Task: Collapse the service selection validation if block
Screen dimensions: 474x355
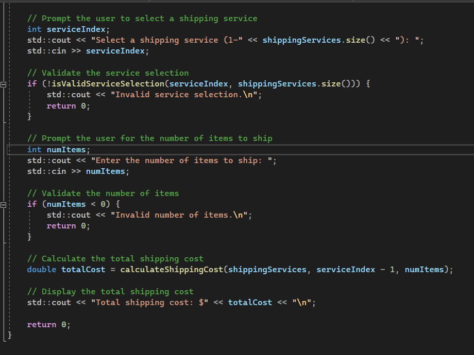Action: pos(4,83)
